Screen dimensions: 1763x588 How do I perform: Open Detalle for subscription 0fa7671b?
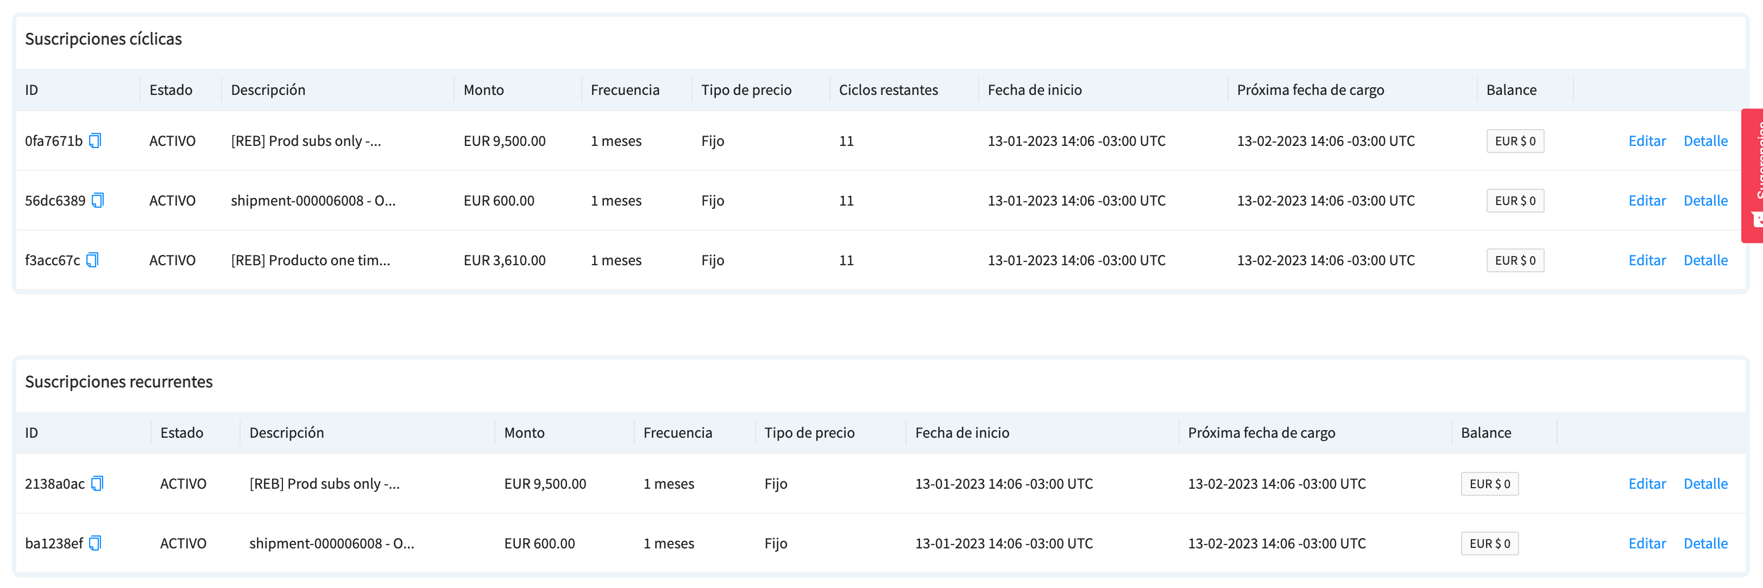pyautogui.click(x=1705, y=141)
